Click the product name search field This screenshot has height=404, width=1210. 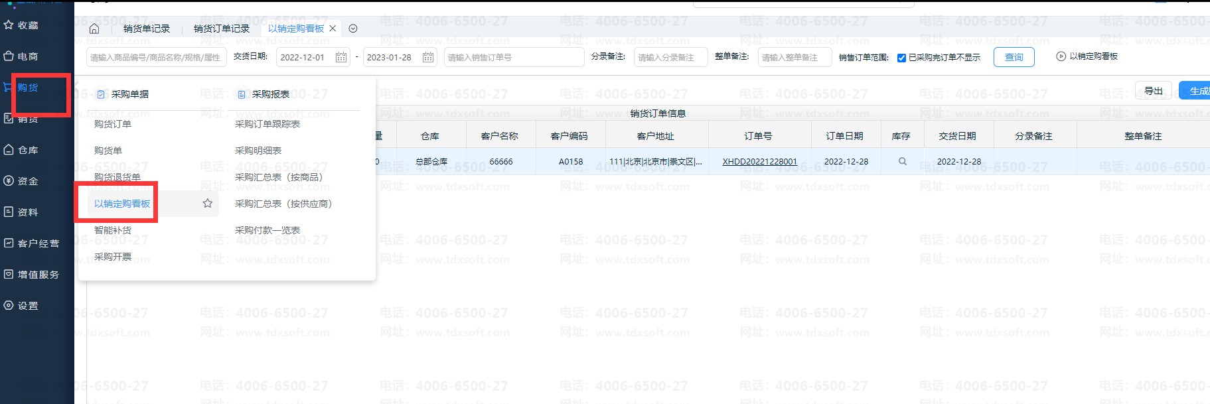pyautogui.click(x=157, y=58)
